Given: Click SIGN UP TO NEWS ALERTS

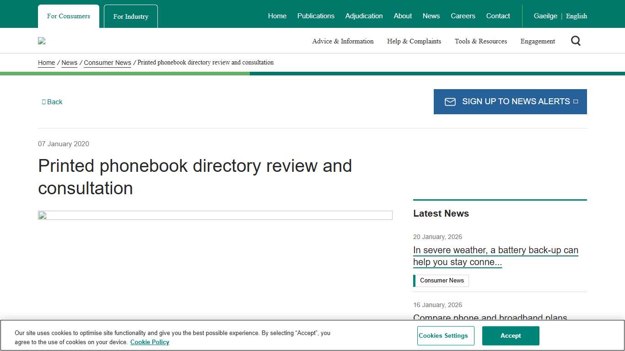Looking at the screenshot, I should pos(510,101).
